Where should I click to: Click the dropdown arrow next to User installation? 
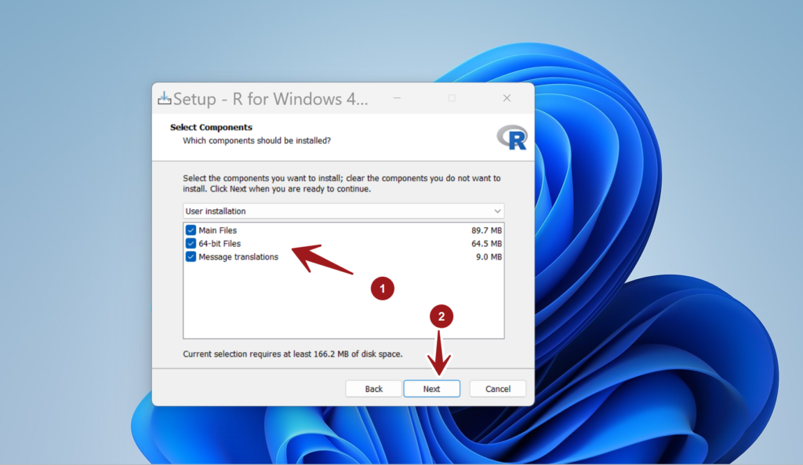(497, 211)
